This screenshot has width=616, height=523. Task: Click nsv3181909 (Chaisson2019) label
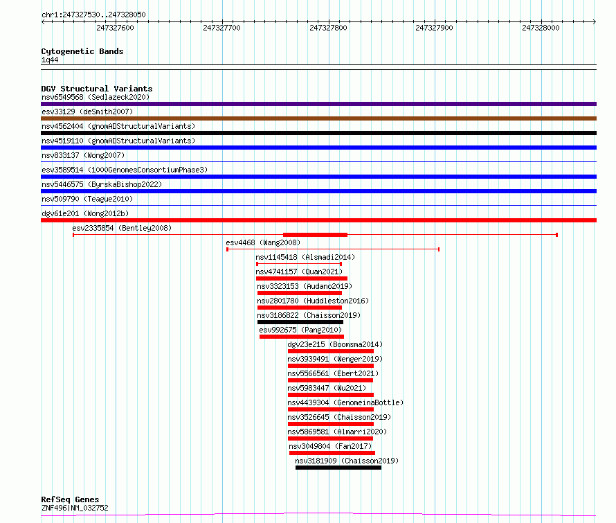(x=347, y=461)
